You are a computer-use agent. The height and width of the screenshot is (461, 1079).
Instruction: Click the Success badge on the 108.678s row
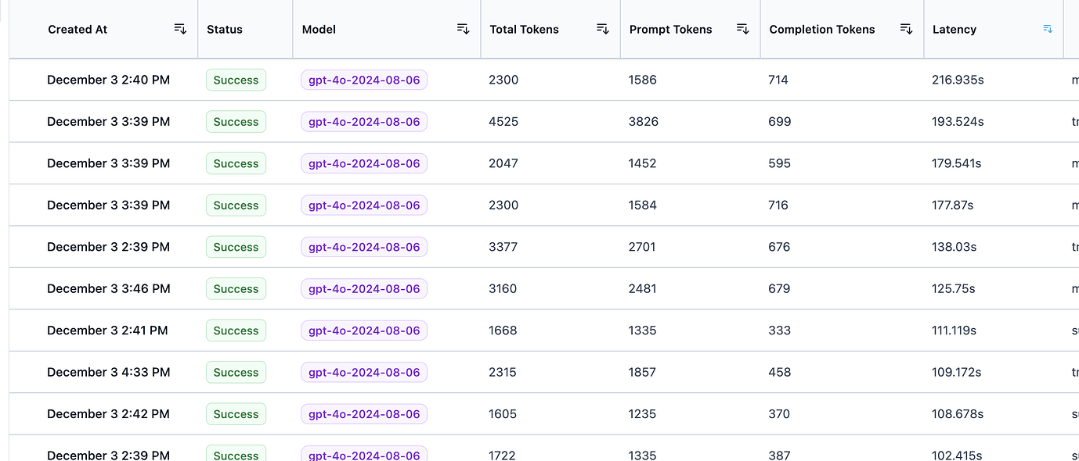pos(236,414)
